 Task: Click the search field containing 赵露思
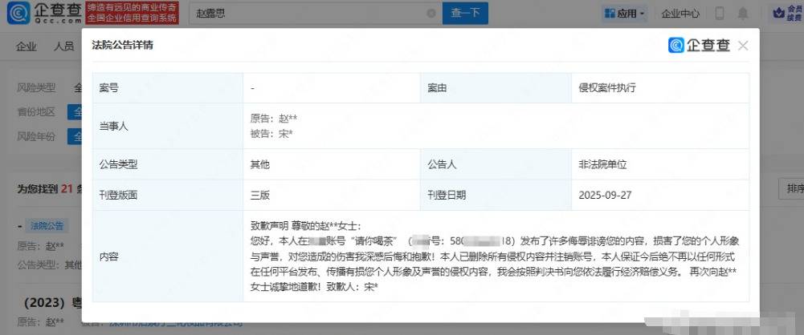(x=305, y=14)
